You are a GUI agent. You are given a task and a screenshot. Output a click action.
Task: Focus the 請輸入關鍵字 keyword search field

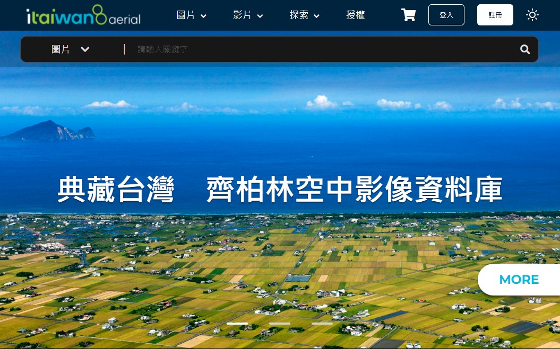click(x=318, y=49)
